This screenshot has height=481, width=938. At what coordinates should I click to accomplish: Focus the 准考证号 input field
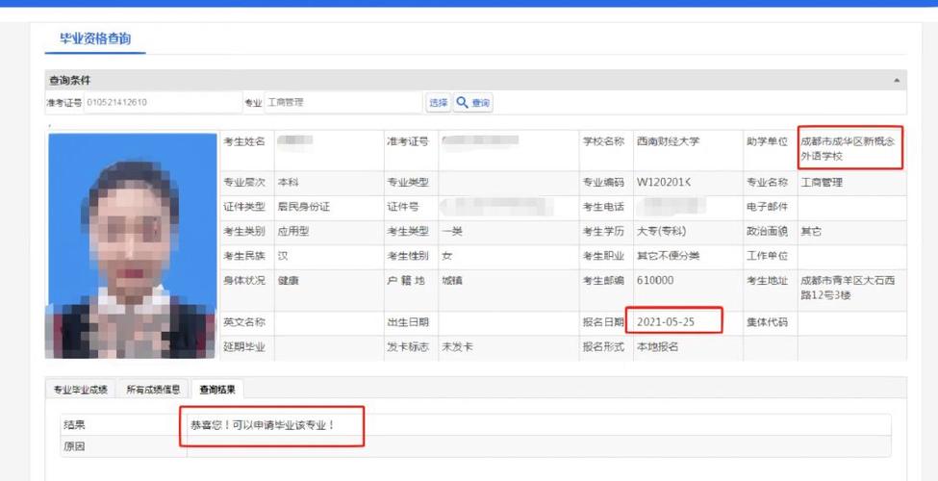coord(162,103)
